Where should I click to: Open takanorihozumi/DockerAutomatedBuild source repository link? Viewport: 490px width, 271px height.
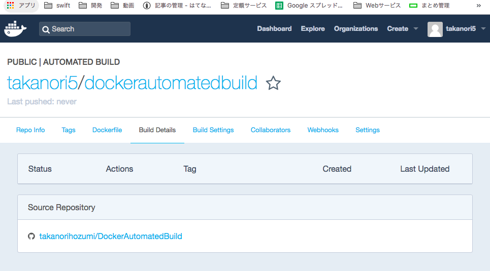click(111, 237)
